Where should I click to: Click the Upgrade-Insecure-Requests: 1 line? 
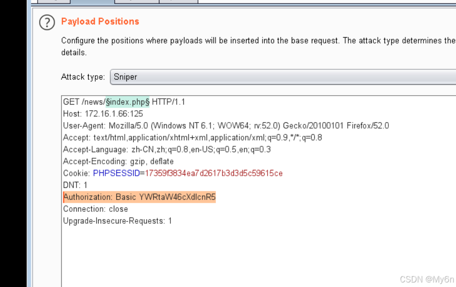pos(117,221)
